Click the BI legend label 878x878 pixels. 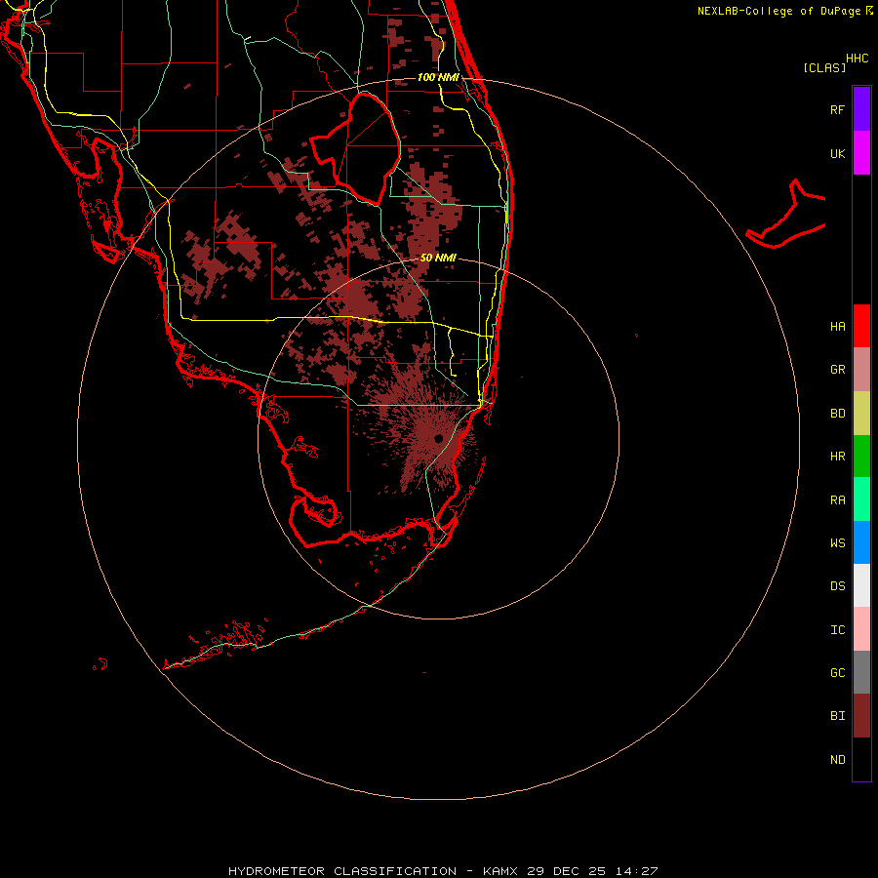click(837, 716)
